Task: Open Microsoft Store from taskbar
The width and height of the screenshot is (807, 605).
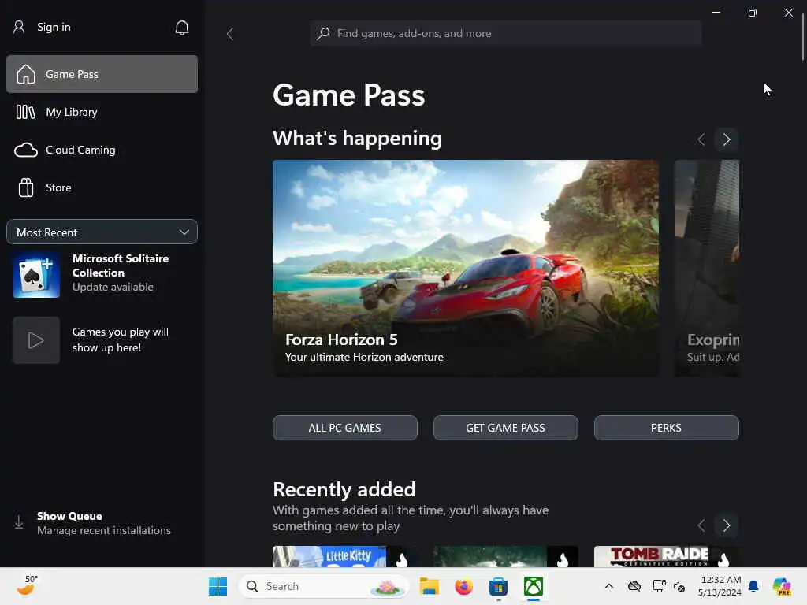Action: (498, 586)
